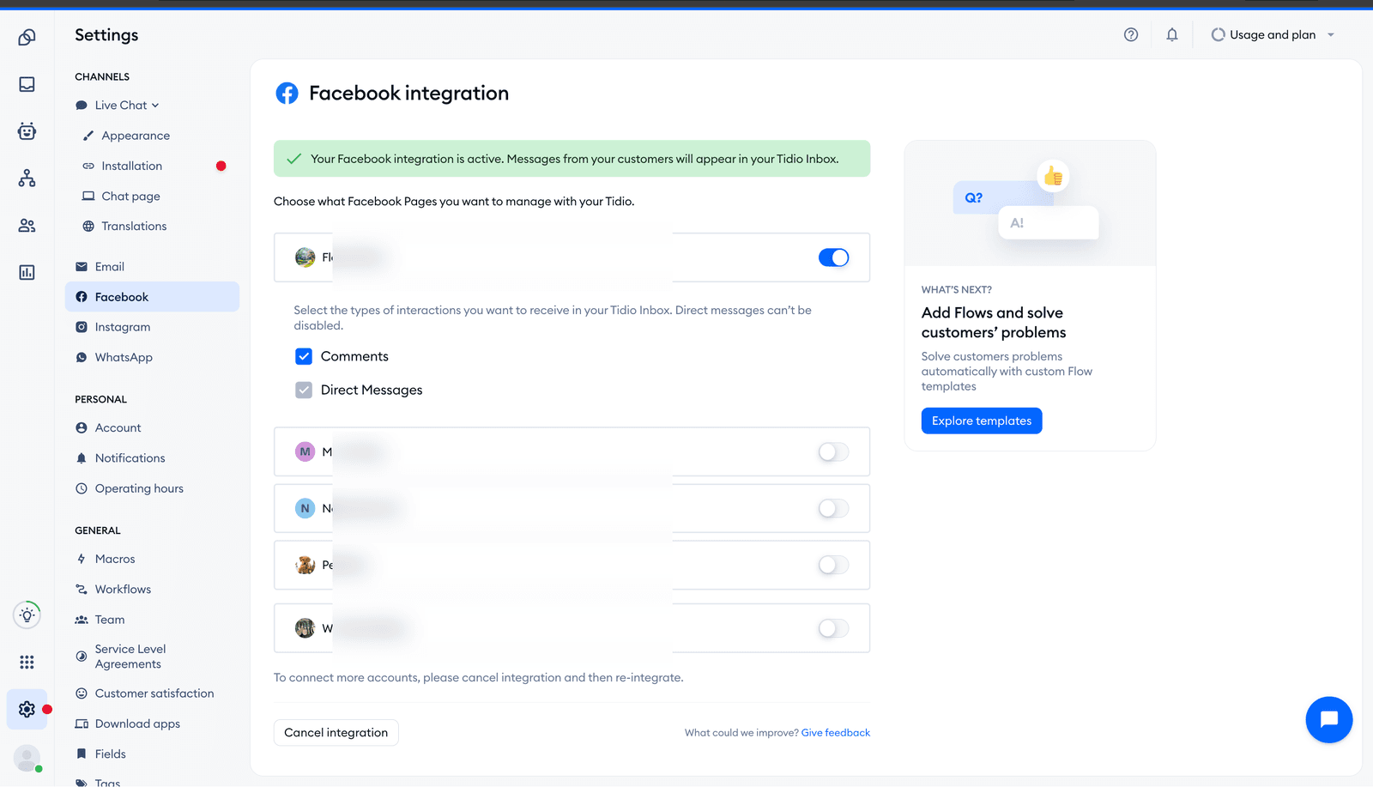Click the Download apps devices icon
The height and width of the screenshot is (787, 1373).
coord(82,724)
